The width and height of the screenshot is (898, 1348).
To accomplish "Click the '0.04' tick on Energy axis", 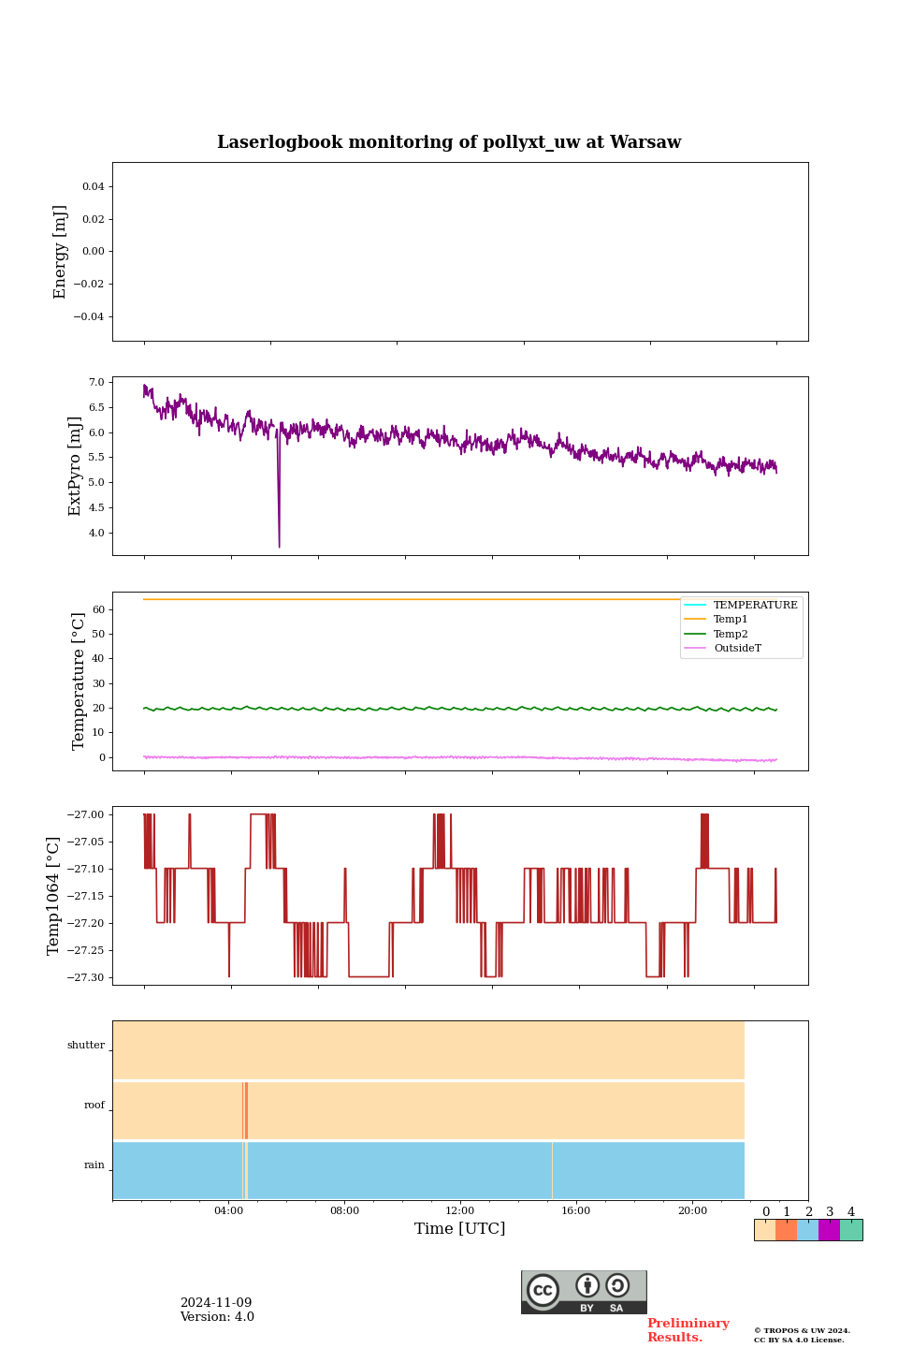I will tap(93, 187).
